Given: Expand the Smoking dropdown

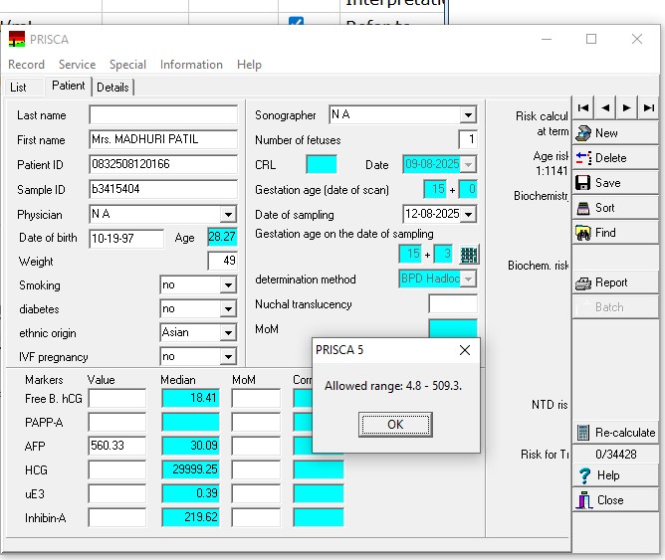Looking at the screenshot, I should [228, 285].
